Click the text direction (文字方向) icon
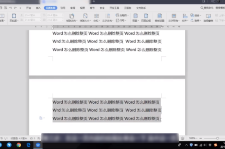The width and height of the screenshot is (225, 149). 108,16
